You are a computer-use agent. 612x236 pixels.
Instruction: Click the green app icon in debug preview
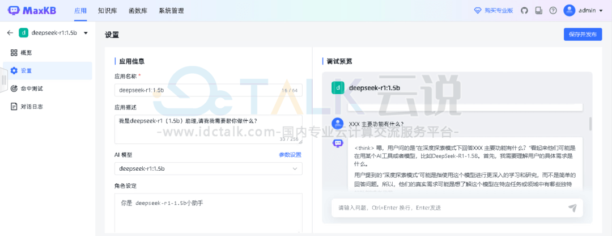point(338,87)
